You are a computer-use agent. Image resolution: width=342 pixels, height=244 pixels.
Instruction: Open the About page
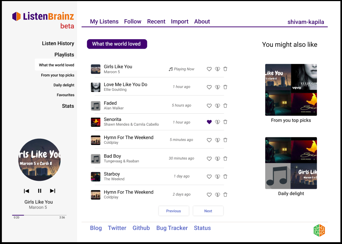[x=202, y=21]
